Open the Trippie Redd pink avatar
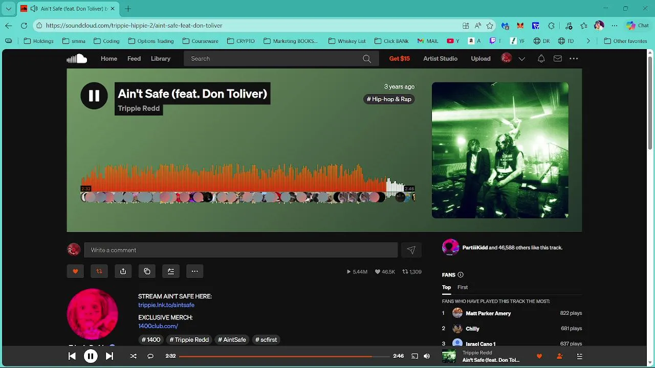 point(93,314)
